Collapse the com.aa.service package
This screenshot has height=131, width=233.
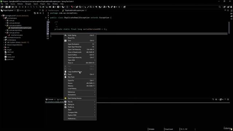[x=6, y=33]
